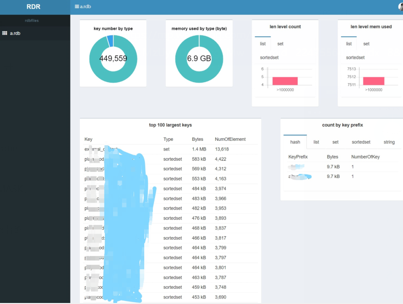Click the hamburger menu icon in header

pyautogui.click(x=77, y=7)
